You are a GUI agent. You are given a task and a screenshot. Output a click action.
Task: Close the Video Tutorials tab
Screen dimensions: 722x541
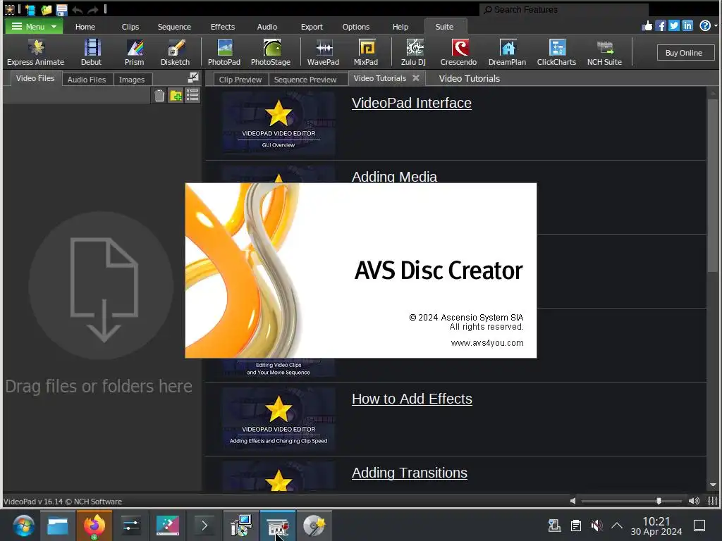(416, 77)
